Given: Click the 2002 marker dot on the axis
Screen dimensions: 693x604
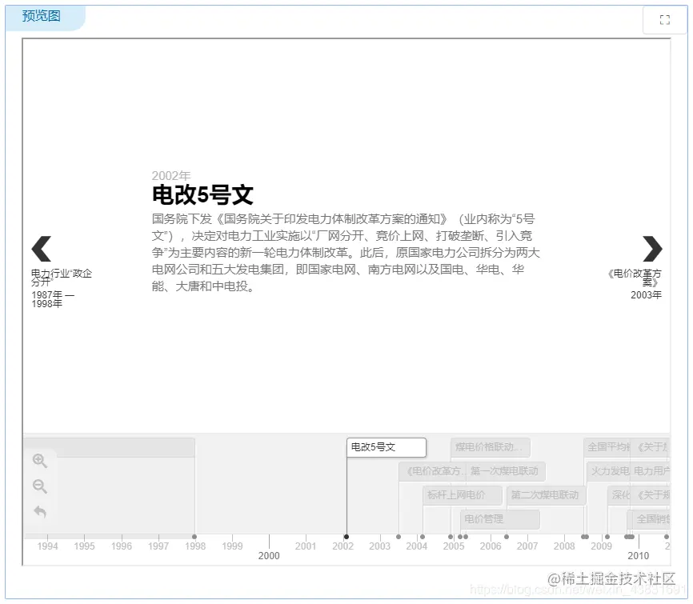Looking at the screenshot, I should tap(346, 536).
